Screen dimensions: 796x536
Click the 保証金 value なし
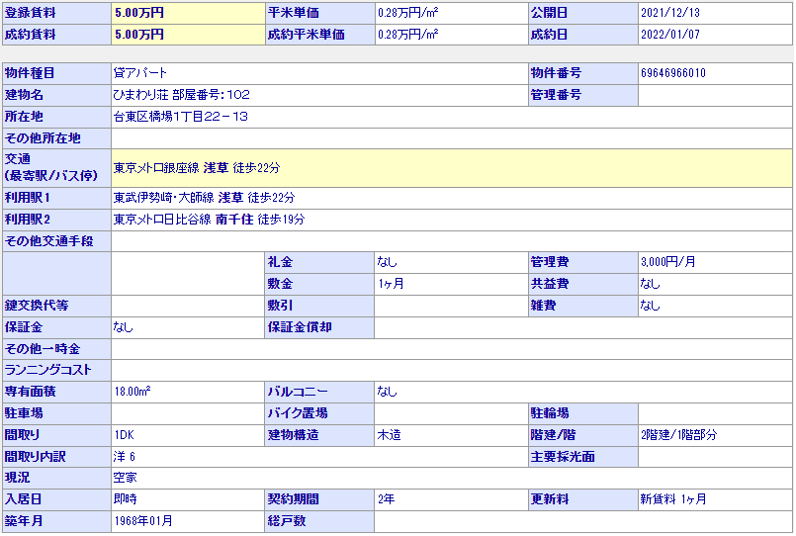(124, 327)
